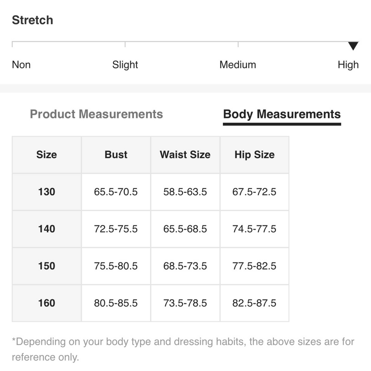371x371 pixels.
Task: Click the black stretch indicator triangle
Action: point(353,46)
